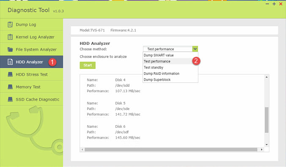Click the horizontal scrollbar right arrow
Viewport: 286px width, 167px height.
pyautogui.click(x=262, y=150)
